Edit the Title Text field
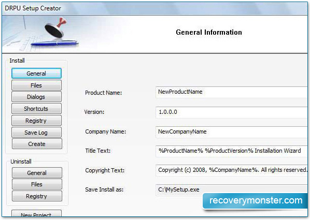The image size is (310, 220). (x=232, y=151)
